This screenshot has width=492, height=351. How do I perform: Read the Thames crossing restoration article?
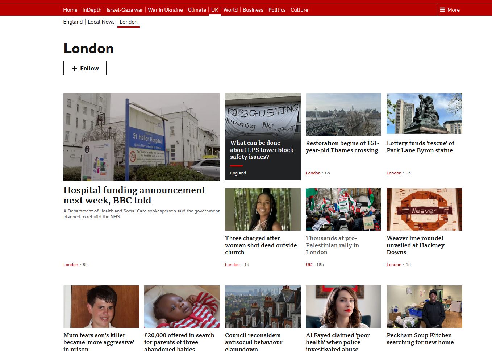click(342, 146)
